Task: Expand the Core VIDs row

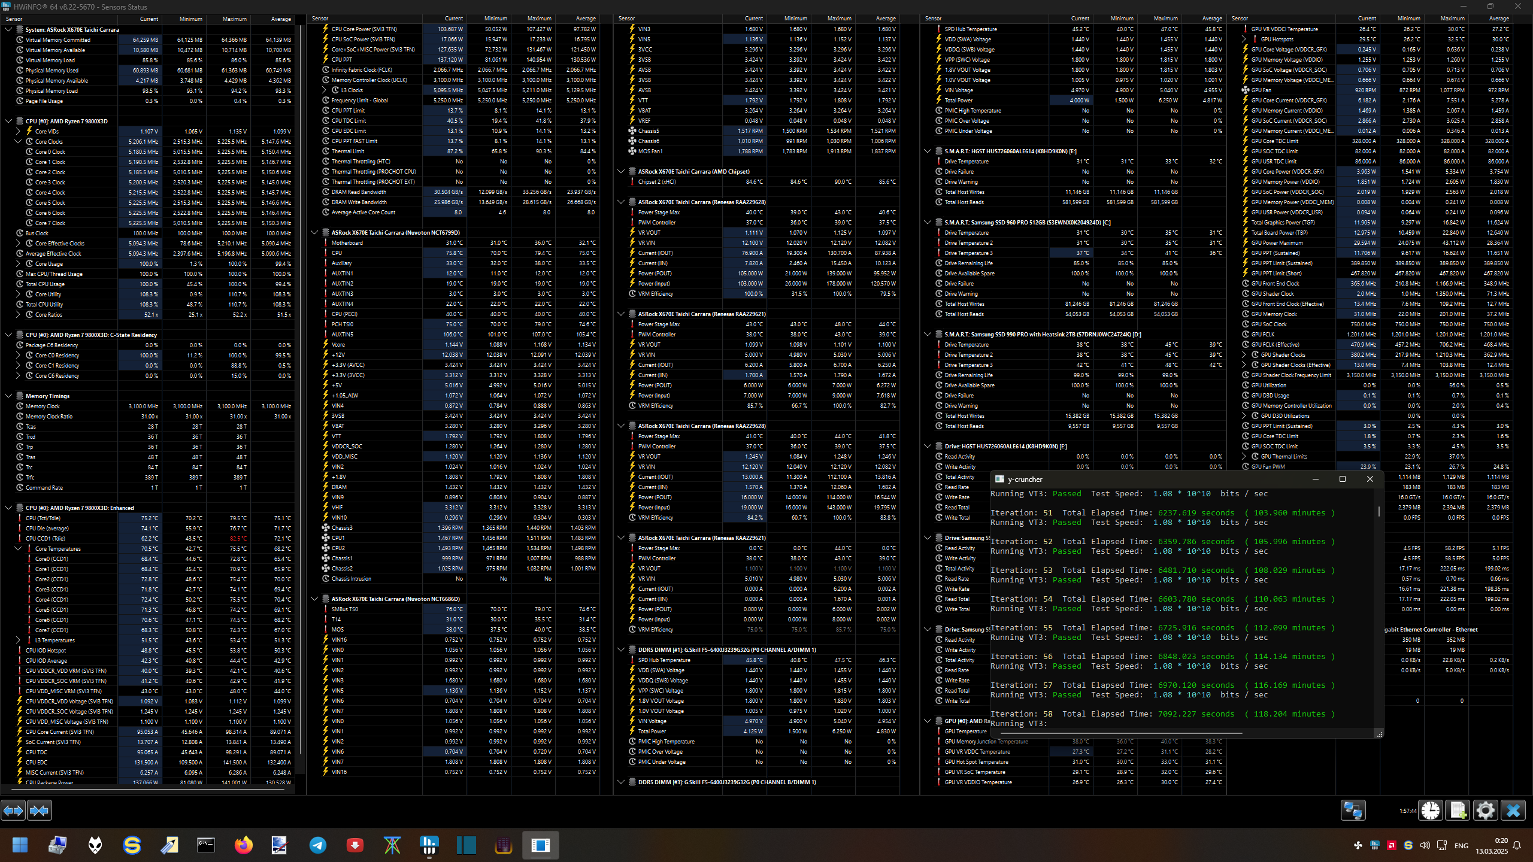Action: 18,131
